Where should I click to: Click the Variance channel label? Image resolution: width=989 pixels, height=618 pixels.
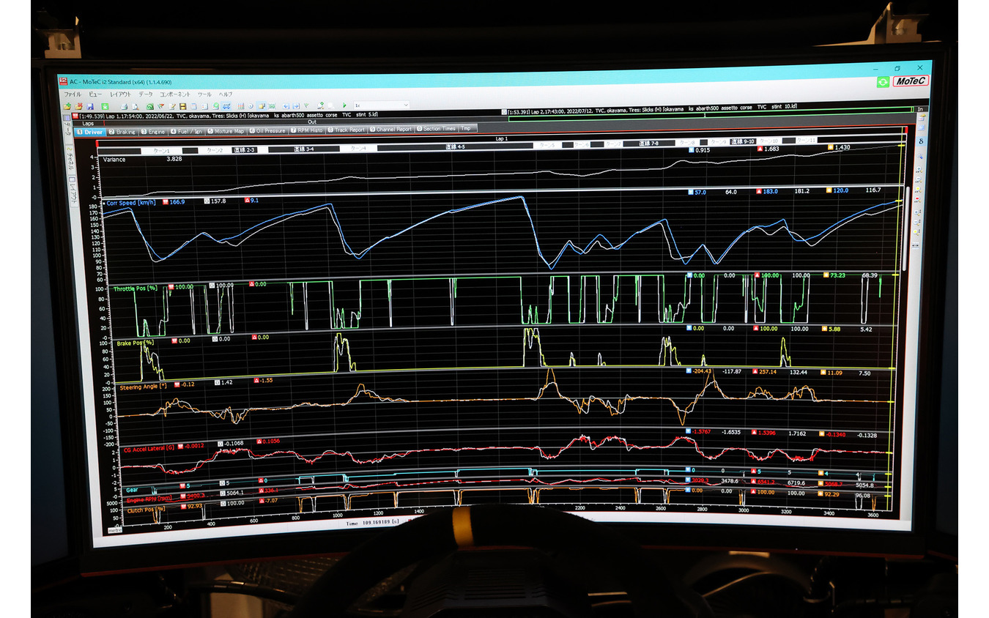pos(114,159)
